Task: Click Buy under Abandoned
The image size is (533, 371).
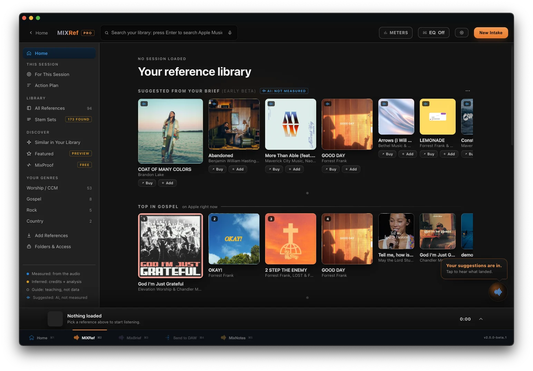Action: [217, 169]
